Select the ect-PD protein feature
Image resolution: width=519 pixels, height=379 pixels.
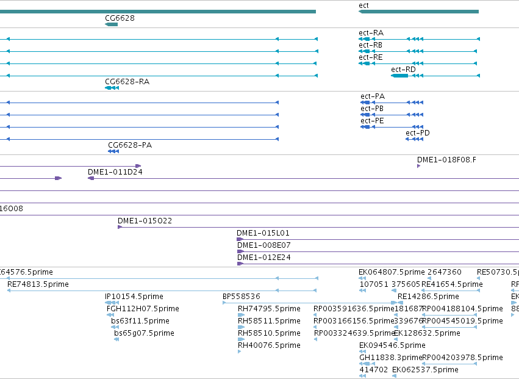click(x=414, y=139)
